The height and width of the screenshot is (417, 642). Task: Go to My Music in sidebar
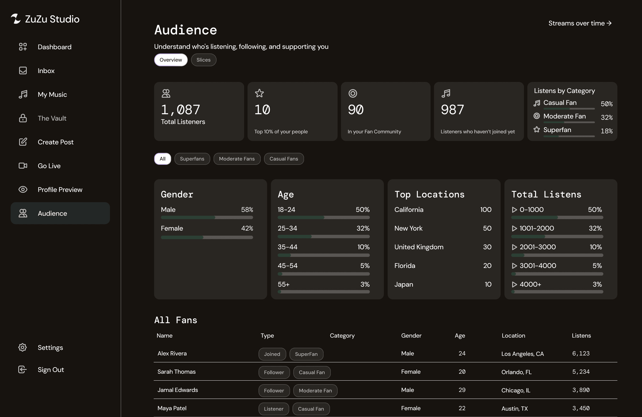tap(52, 94)
